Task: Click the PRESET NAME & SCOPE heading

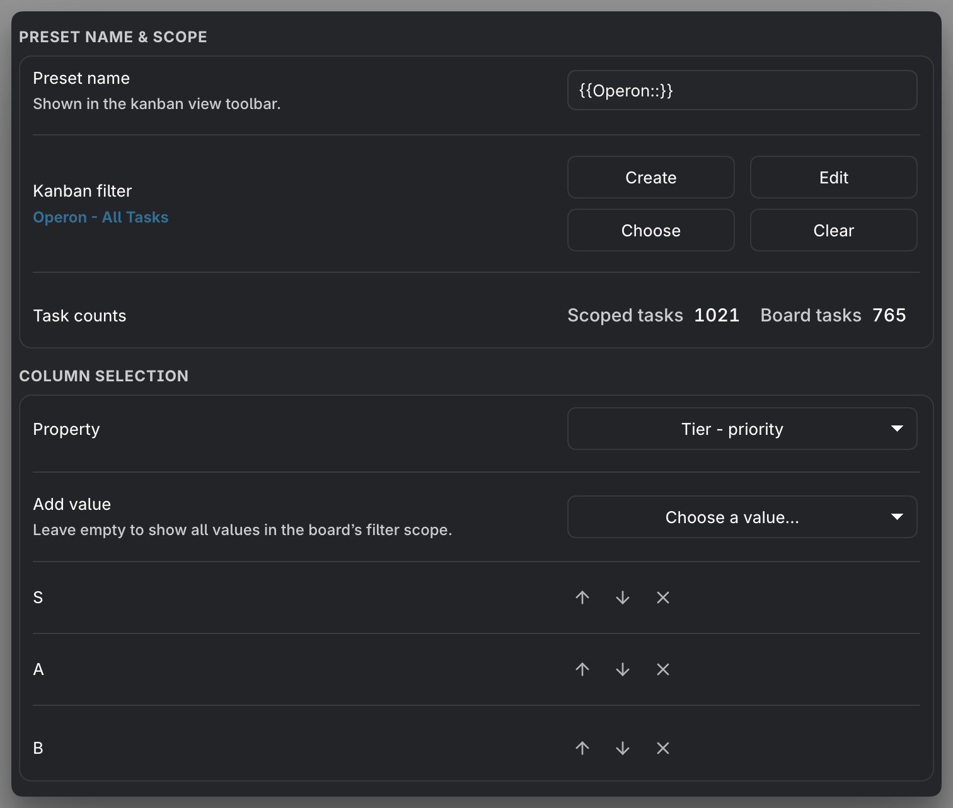Action: point(113,37)
